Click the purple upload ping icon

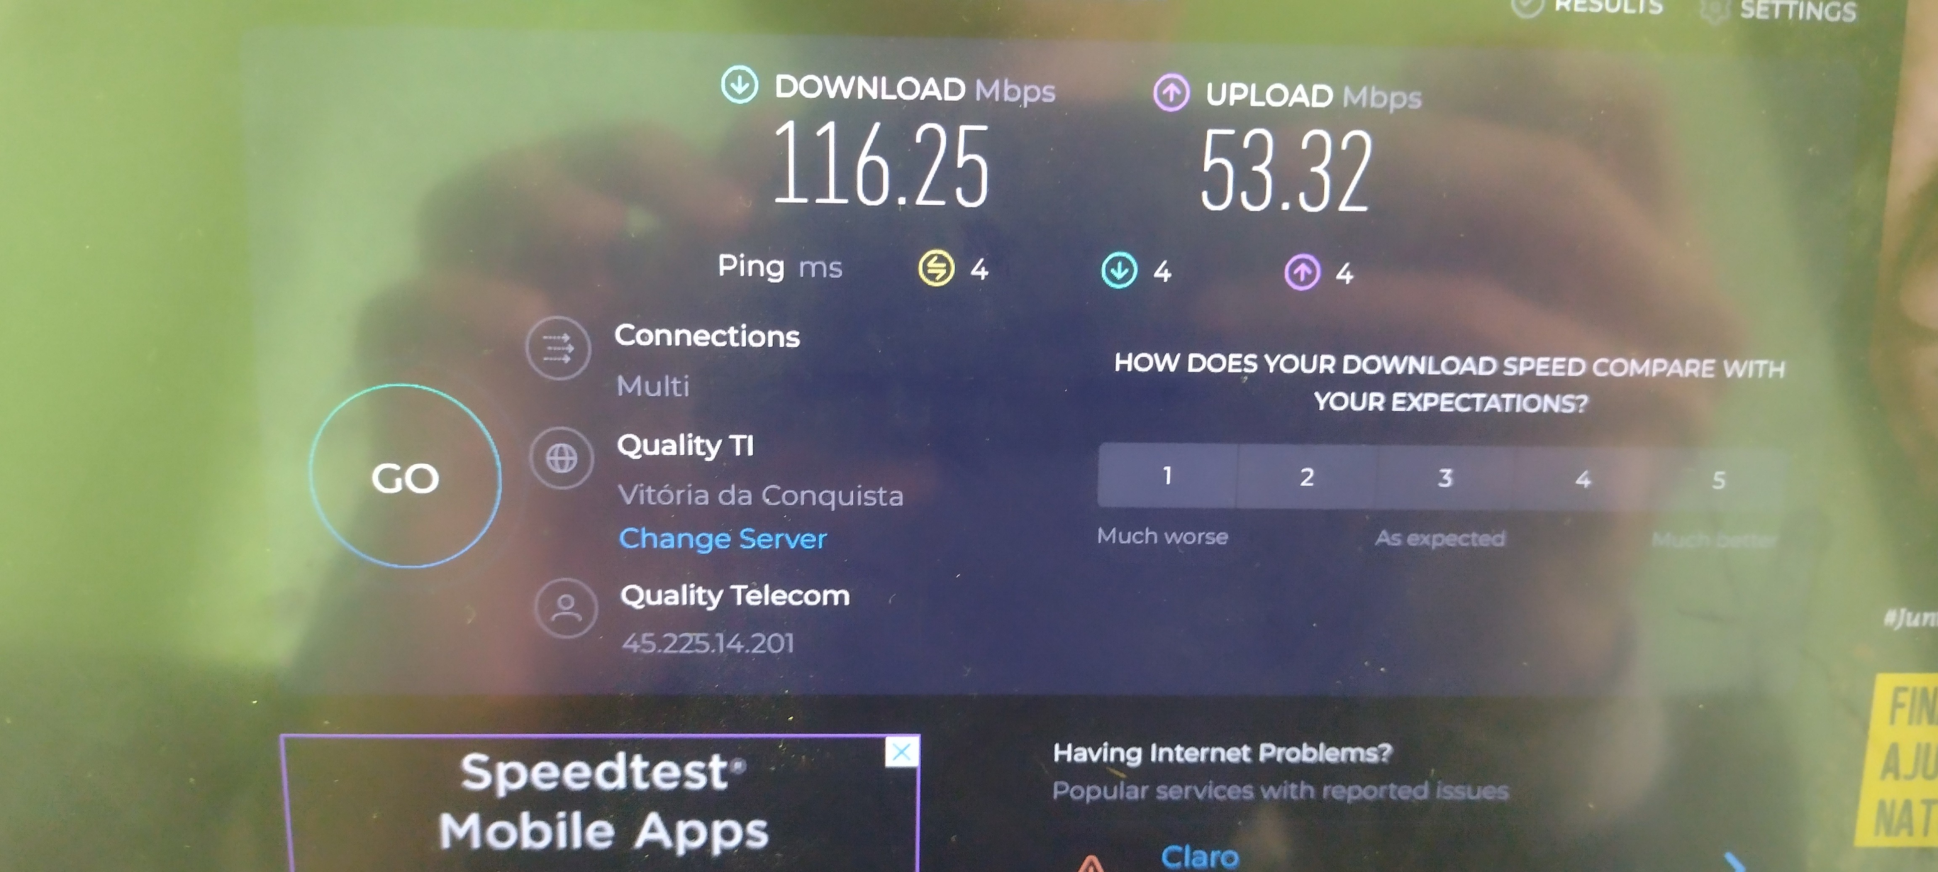(x=1302, y=272)
